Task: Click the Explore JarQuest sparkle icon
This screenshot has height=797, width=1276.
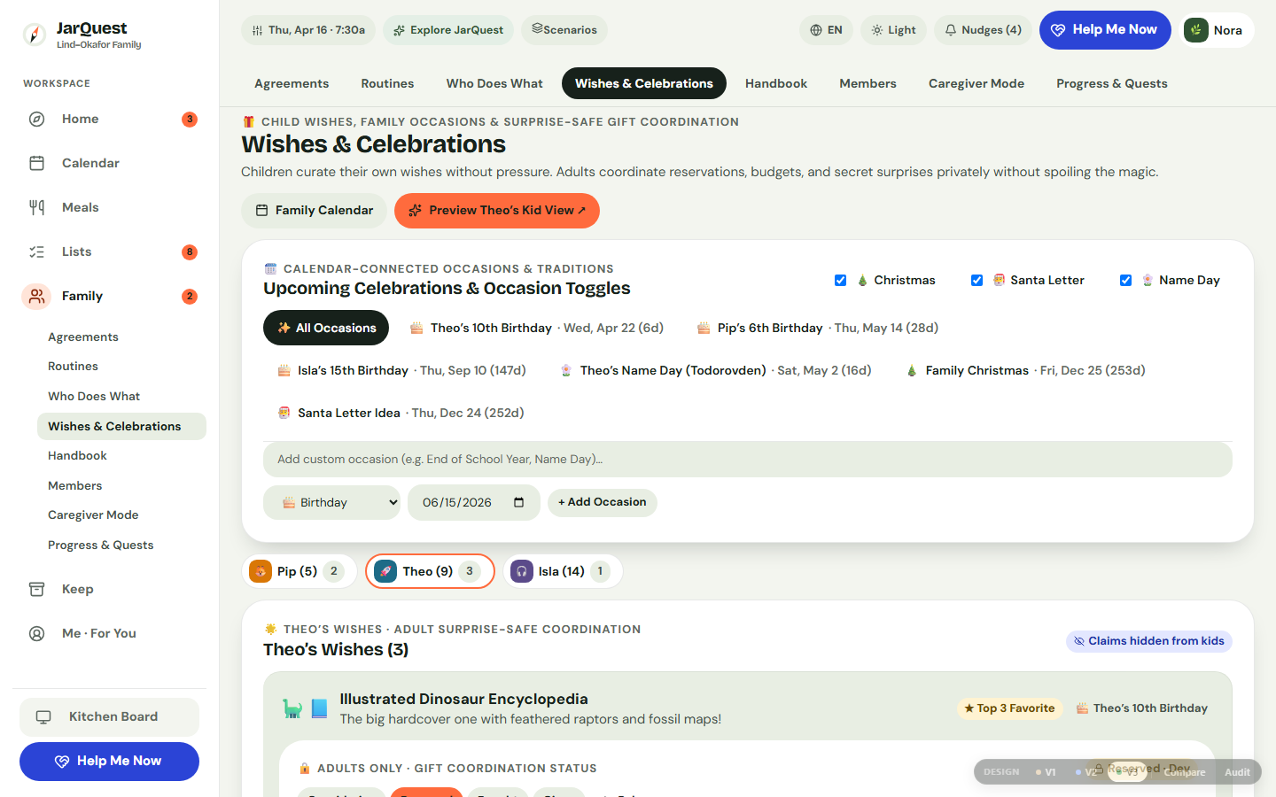Action: tap(399, 30)
